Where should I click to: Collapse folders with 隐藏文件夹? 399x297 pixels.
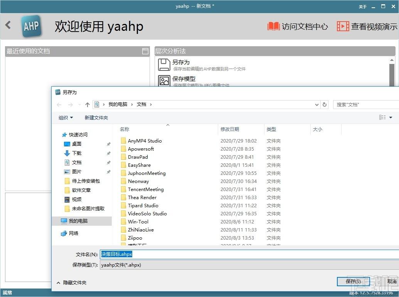pos(71,283)
